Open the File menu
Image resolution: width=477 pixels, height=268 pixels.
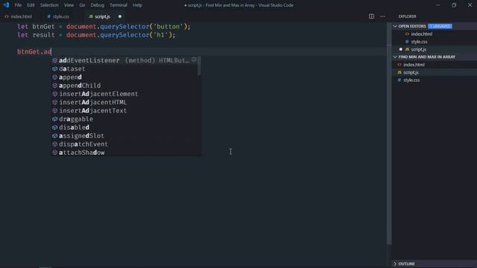tap(18, 5)
